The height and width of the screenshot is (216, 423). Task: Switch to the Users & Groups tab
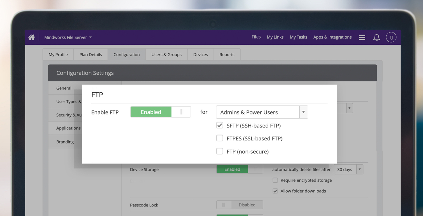[166, 55]
